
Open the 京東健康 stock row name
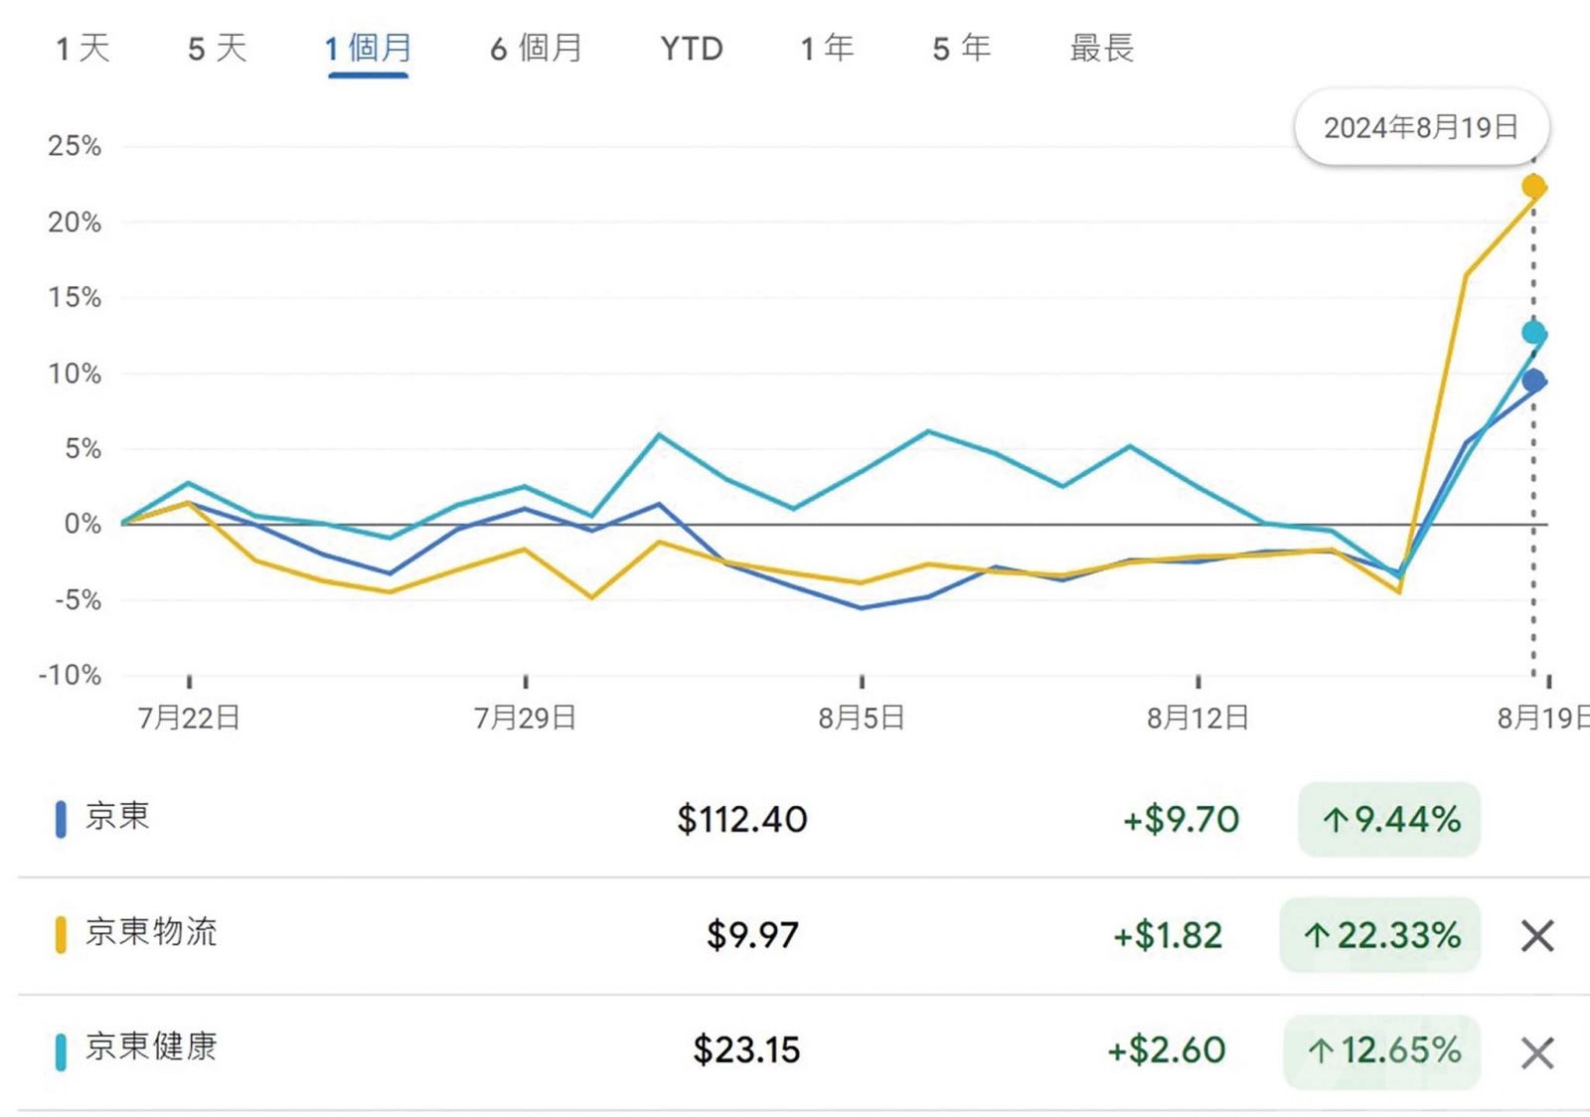click(151, 1046)
